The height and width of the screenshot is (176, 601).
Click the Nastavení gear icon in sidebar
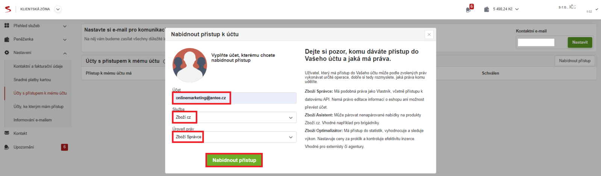click(x=7, y=53)
